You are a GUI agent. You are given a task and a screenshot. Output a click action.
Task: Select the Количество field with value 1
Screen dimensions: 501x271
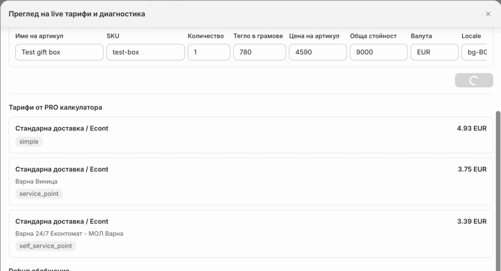(209, 52)
